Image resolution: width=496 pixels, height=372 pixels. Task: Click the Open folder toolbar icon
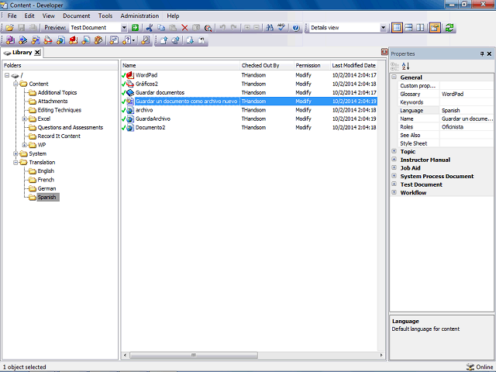pyautogui.click(x=9, y=28)
